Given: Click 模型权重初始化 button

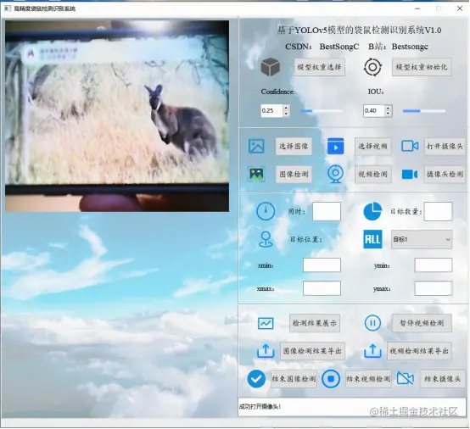Looking at the screenshot, I should (422, 67).
